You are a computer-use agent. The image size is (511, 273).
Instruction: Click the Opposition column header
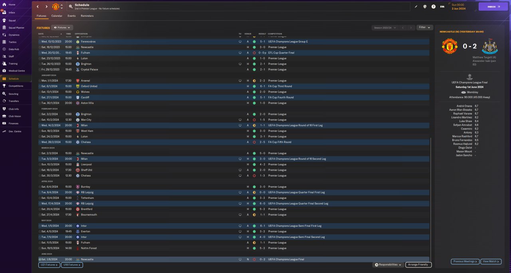tap(81, 34)
